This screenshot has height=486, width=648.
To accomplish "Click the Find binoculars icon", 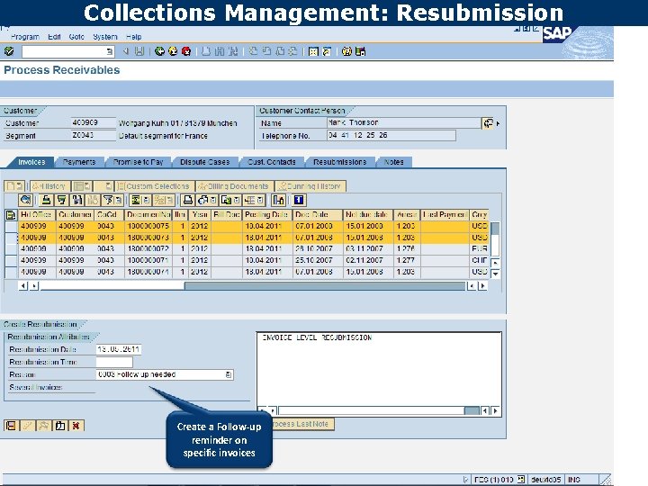I will (x=76, y=200).
